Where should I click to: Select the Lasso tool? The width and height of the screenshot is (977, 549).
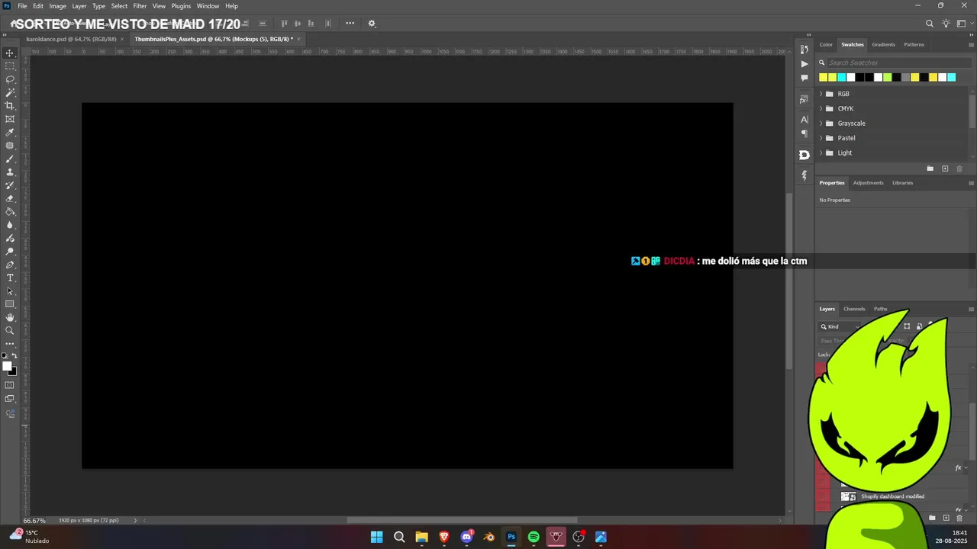tap(10, 79)
